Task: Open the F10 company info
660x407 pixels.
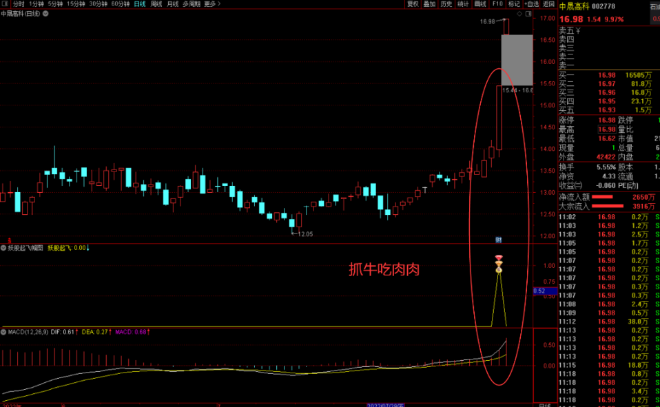Action: pyautogui.click(x=497, y=4)
